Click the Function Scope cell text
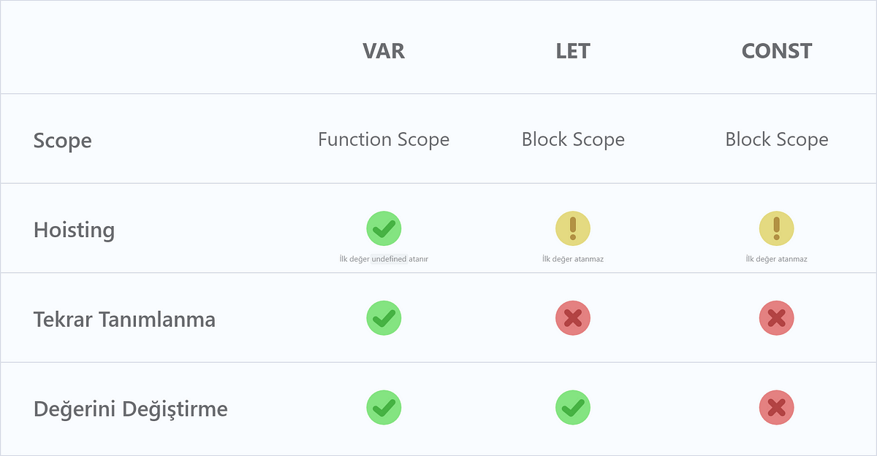Viewport: 877px width, 456px height. tap(384, 139)
